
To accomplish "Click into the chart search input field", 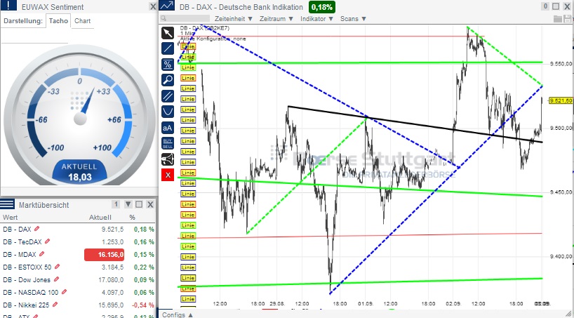I will (x=189, y=18).
